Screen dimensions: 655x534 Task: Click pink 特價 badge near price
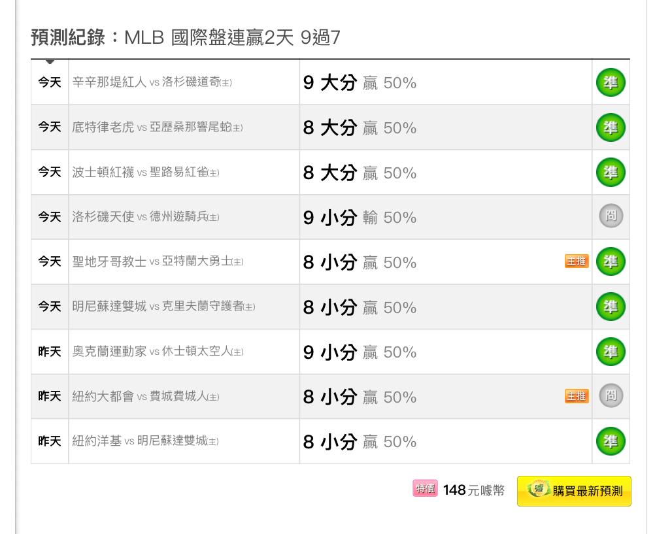tap(425, 489)
